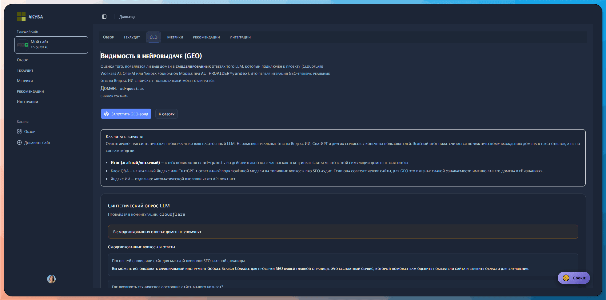
Task: Go to the Метрики tab
Action: (x=175, y=37)
